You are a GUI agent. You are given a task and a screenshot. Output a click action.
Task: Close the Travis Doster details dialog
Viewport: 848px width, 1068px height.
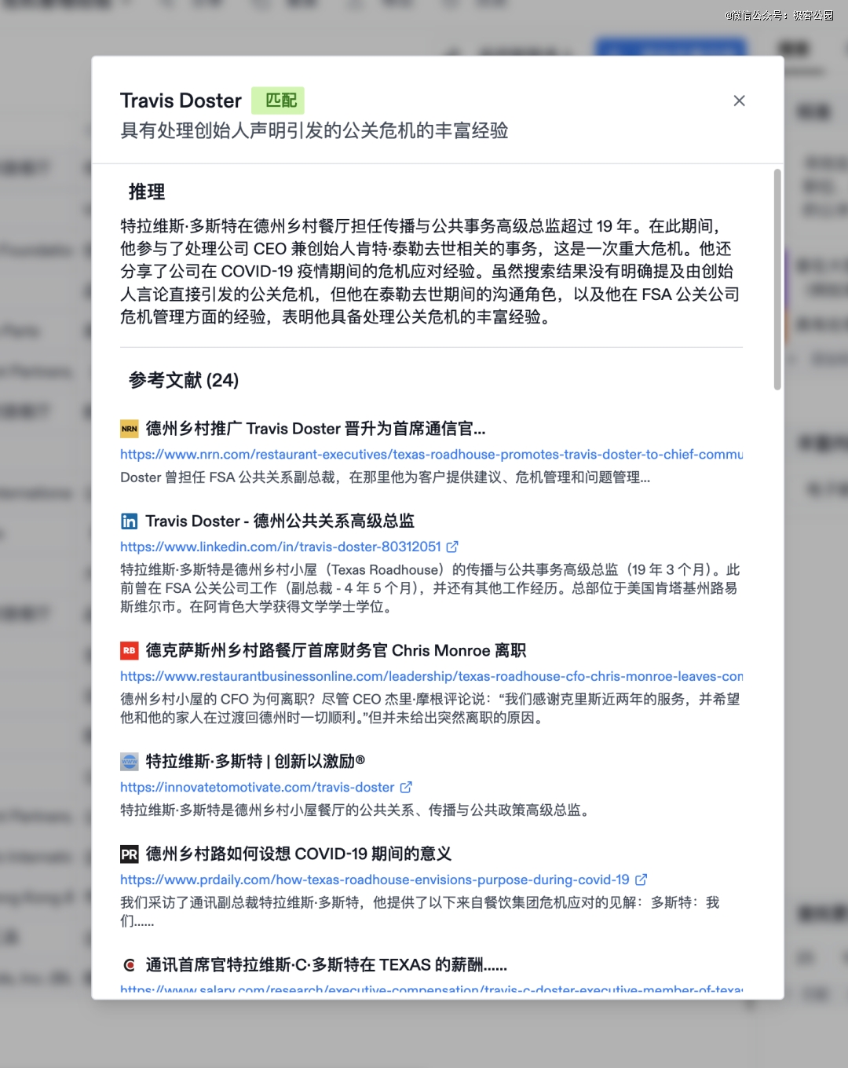(x=739, y=101)
